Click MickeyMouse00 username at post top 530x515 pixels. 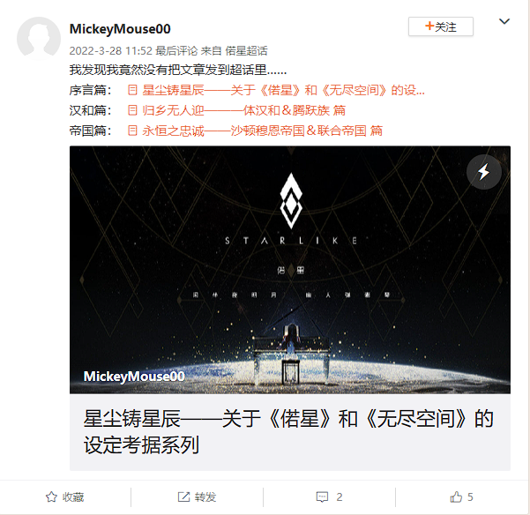[x=120, y=29]
